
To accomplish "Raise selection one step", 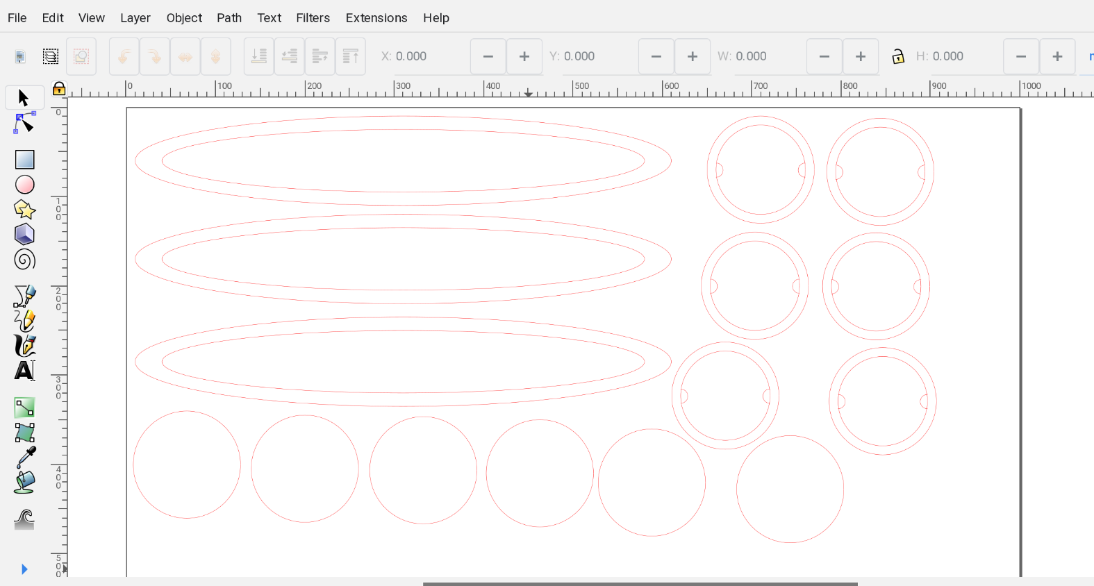I will tap(320, 56).
